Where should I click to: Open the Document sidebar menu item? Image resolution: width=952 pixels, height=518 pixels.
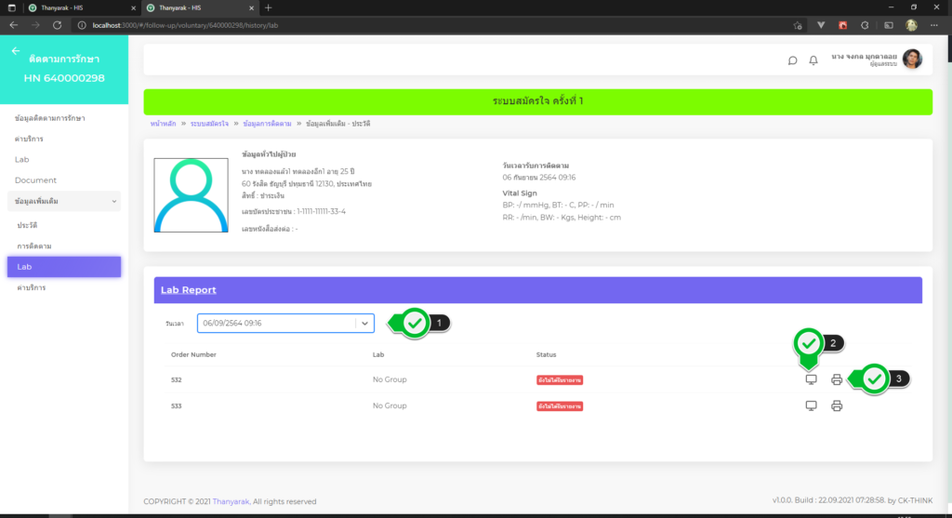pyautogui.click(x=36, y=180)
